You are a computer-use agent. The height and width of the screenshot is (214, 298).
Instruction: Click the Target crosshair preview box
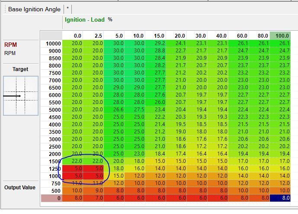click(20, 95)
